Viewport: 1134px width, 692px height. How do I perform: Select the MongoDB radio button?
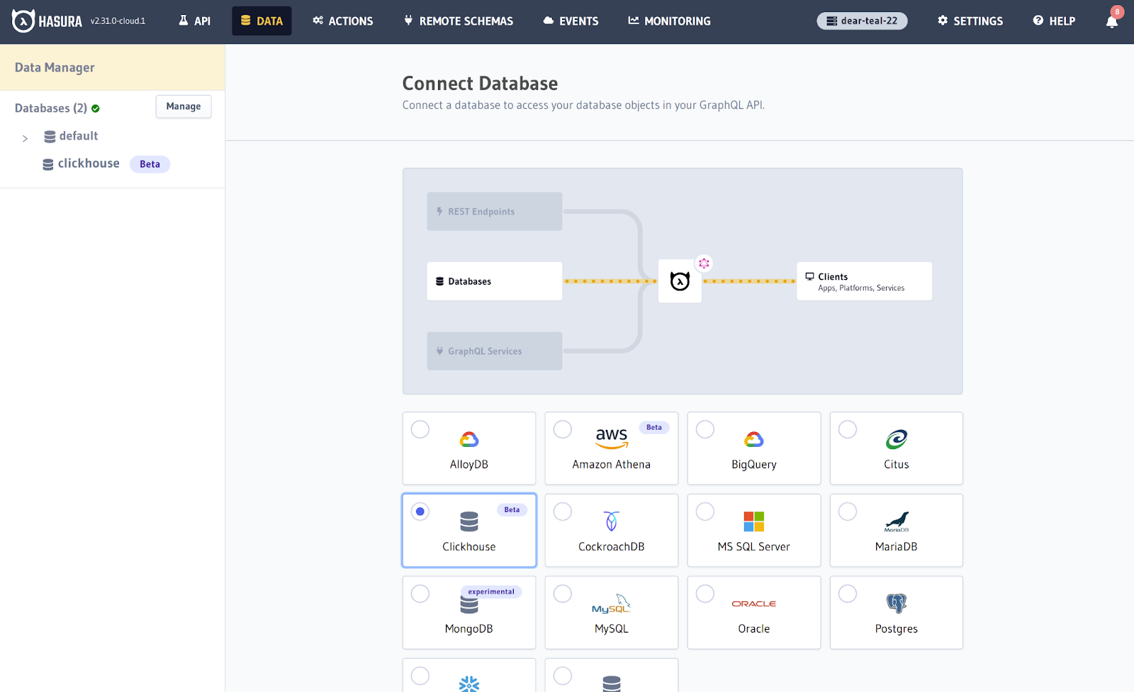pos(420,594)
